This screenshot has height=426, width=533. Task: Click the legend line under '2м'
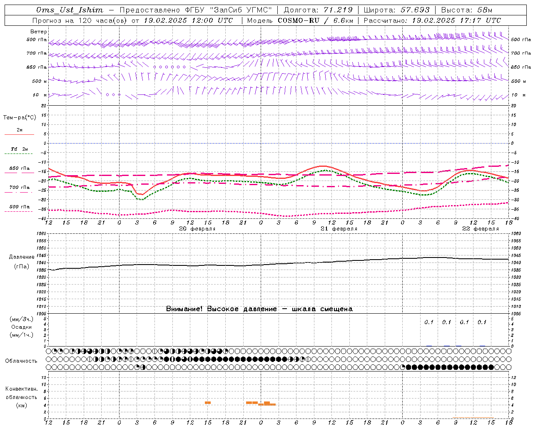click(19, 134)
